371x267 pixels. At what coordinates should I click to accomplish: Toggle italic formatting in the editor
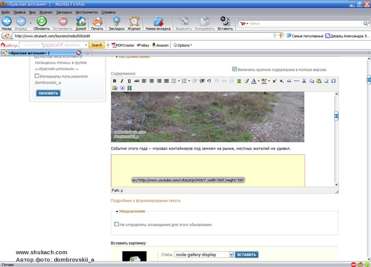(x=122, y=81)
